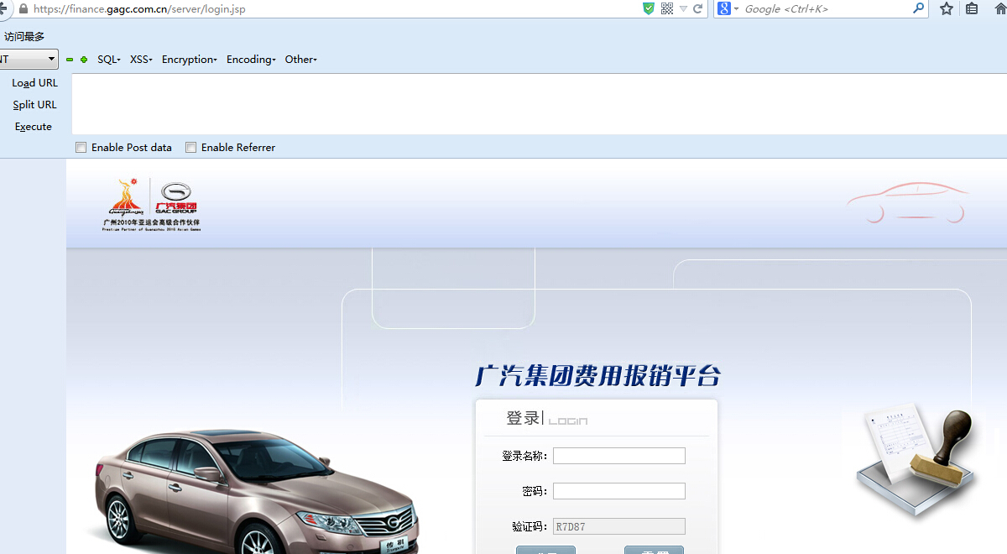Open the HackBar type combo box
The image size is (1007, 554).
pyautogui.click(x=29, y=60)
